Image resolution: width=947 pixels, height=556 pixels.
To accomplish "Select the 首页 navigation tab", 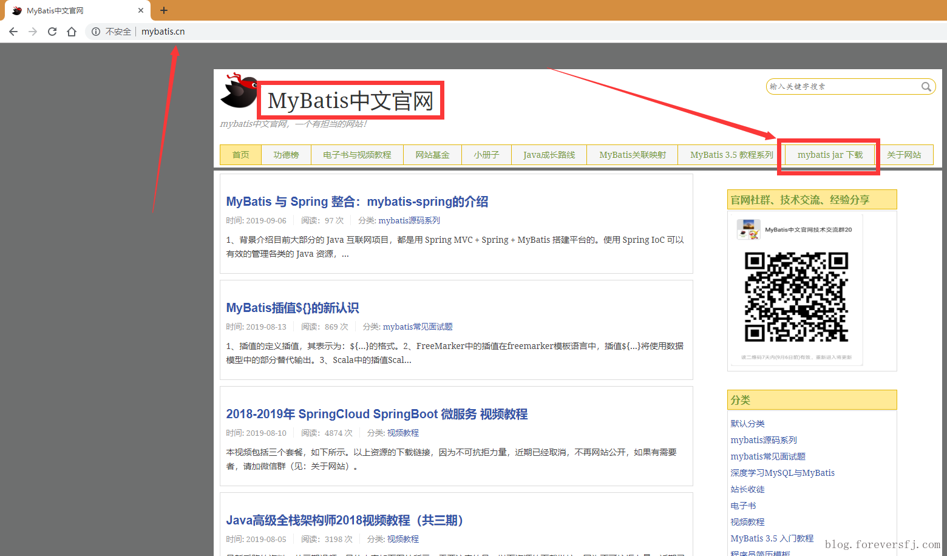I will tap(241, 155).
